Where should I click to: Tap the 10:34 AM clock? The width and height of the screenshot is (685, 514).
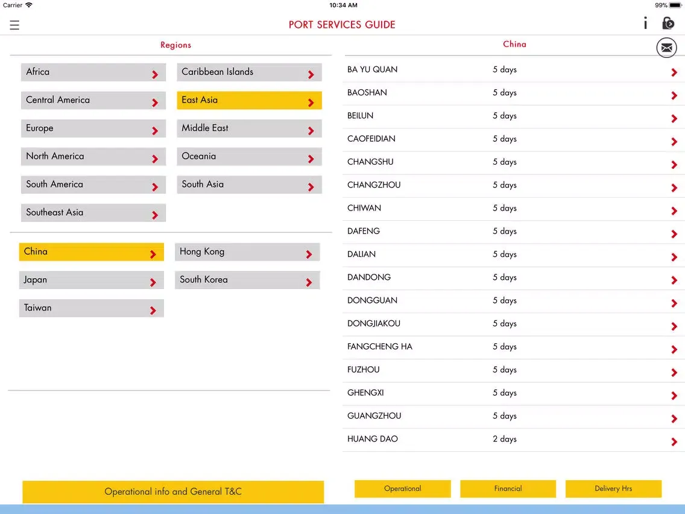point(343,5)
